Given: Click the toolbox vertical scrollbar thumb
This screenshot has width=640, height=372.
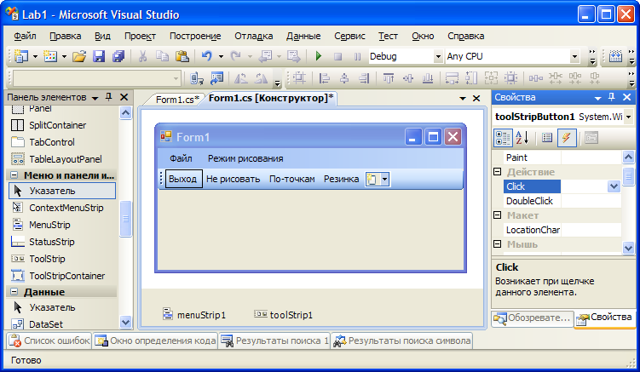Looking at the screenshot, I should coord(126,219).
